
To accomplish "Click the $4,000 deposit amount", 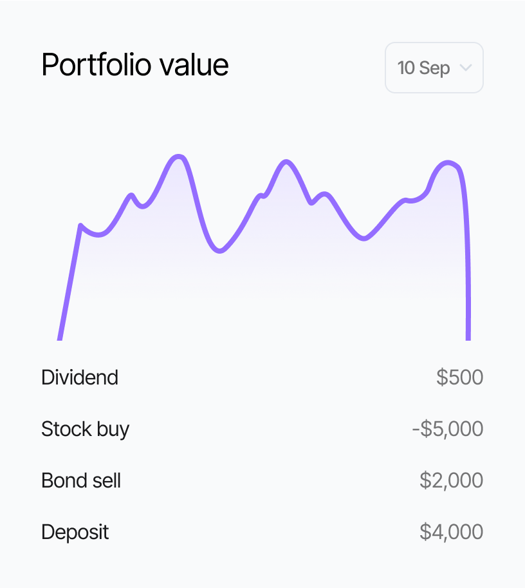I will click(451, 532).
